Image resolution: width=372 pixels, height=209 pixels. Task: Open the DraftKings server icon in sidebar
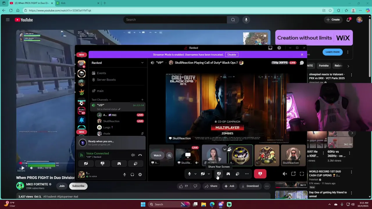point(81,92)
